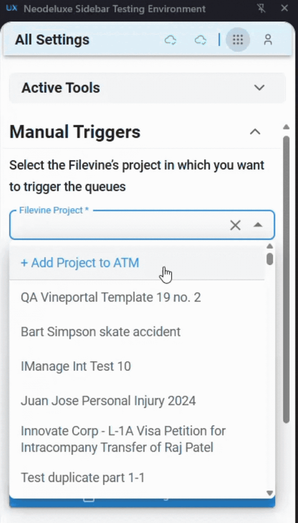Click the UX logo in title bar
298x523 pixels.
click(x=11, y=8)
